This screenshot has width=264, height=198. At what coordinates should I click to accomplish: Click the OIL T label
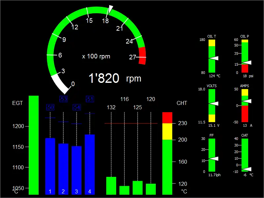point(212,36)
